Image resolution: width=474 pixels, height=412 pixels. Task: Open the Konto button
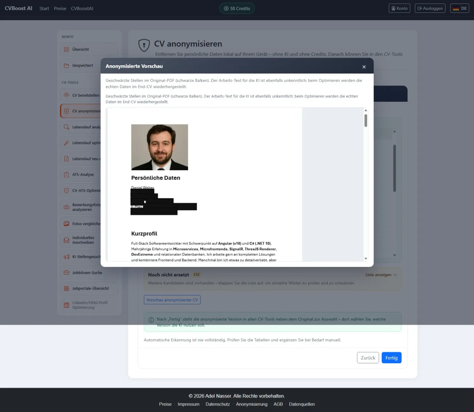399,8
